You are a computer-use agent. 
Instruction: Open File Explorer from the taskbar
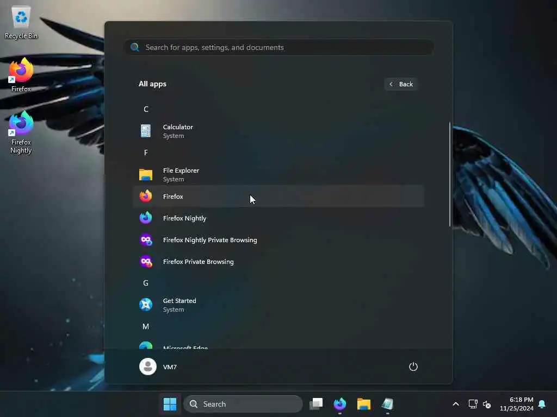364,404
